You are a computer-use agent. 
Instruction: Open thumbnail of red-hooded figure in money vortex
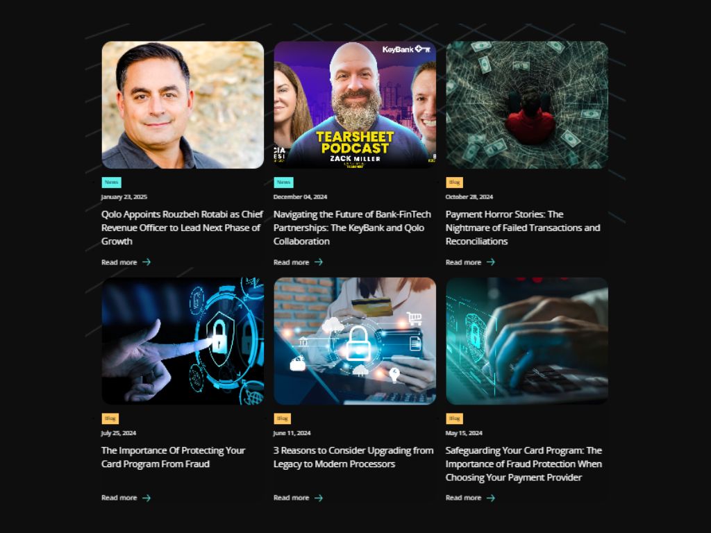(x=527, y=105)
